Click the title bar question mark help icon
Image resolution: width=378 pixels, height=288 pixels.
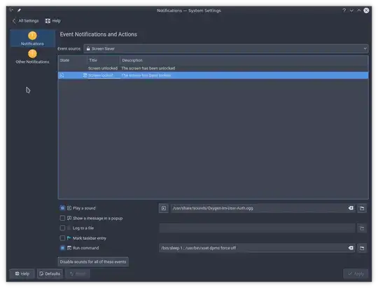pyautogui.click(x=344, y=11)
